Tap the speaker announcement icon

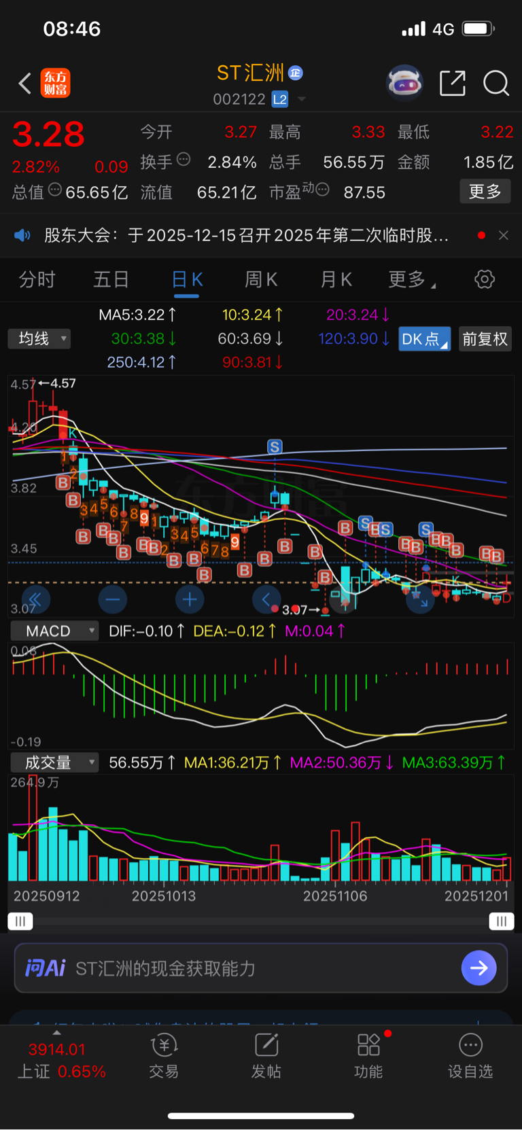click(22, 235)
